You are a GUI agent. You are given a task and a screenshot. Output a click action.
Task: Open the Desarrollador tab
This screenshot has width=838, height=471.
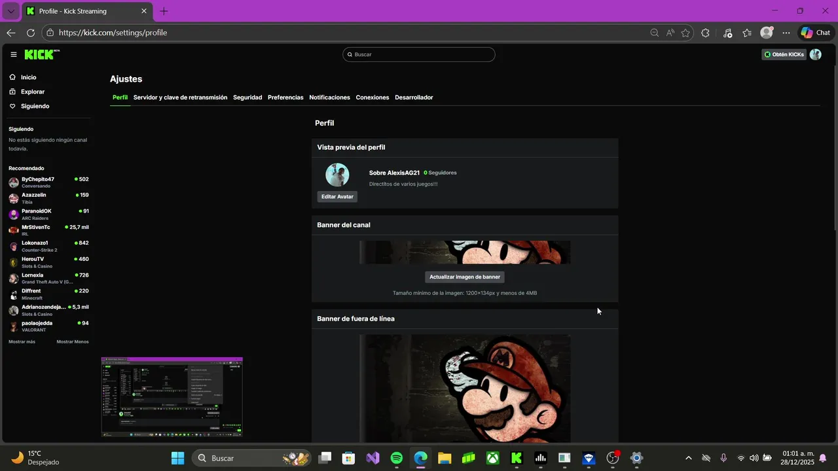414,97
